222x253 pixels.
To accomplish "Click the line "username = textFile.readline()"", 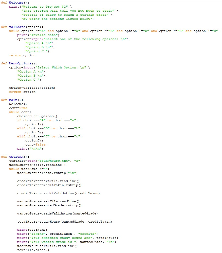I will [47, 246].
